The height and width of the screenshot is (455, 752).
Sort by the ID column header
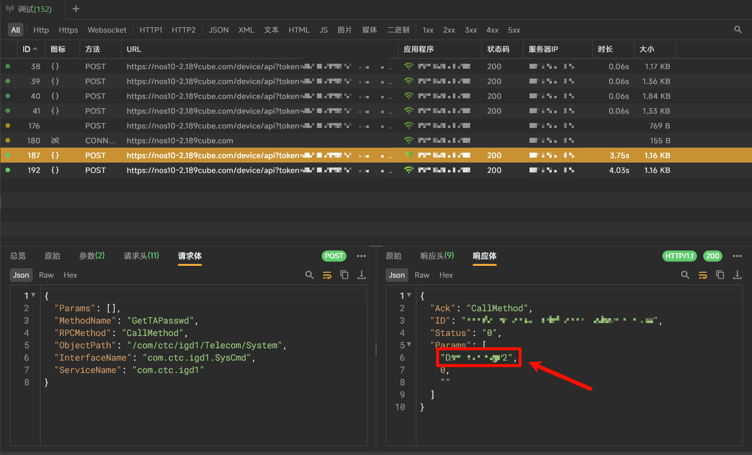(30, 49)
